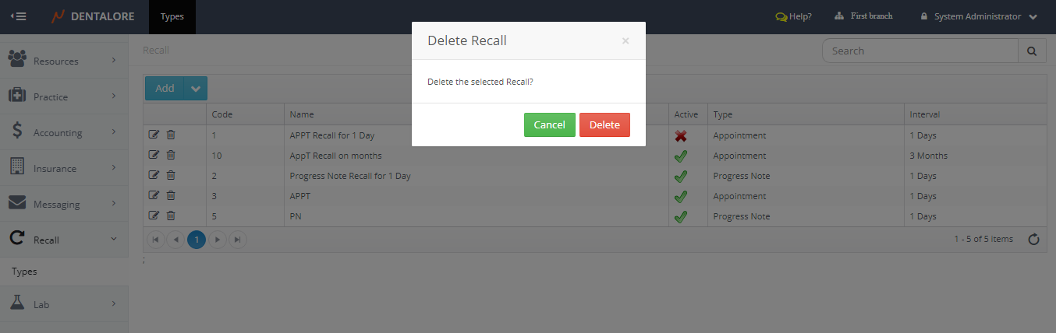Confirm with the red Delete button

click(604, 125)
